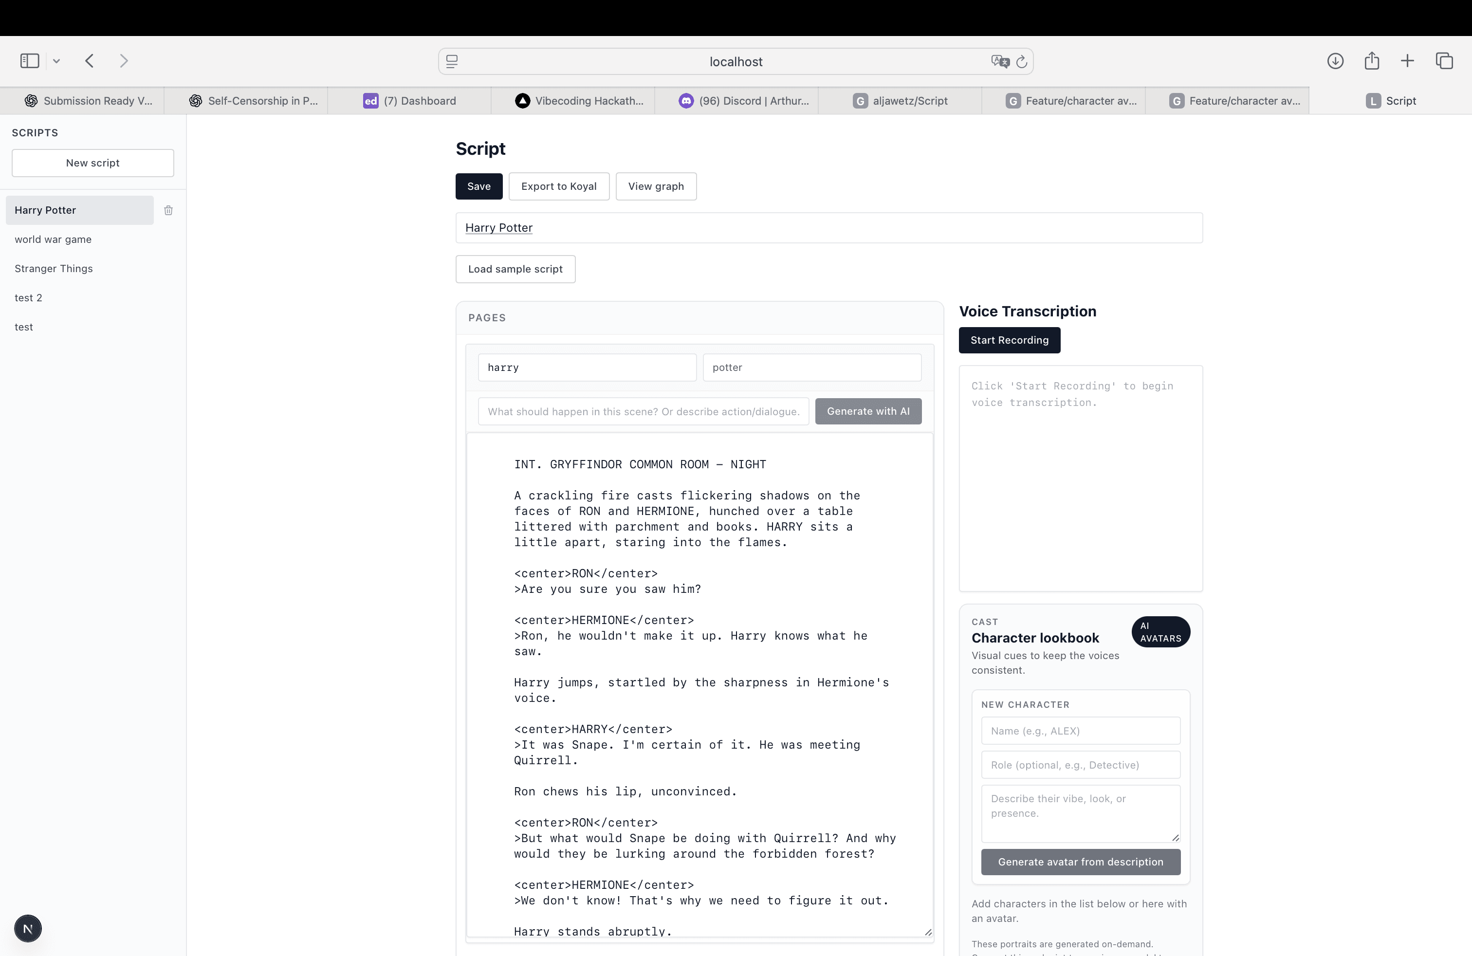Image resolution: width=1472 pixels, height=956 pixels.
Task: Open View graph
Action: pos(656,186)
